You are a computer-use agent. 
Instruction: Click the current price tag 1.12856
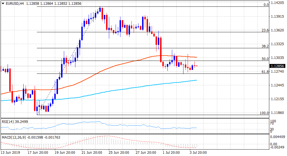[x=278, y=66]
